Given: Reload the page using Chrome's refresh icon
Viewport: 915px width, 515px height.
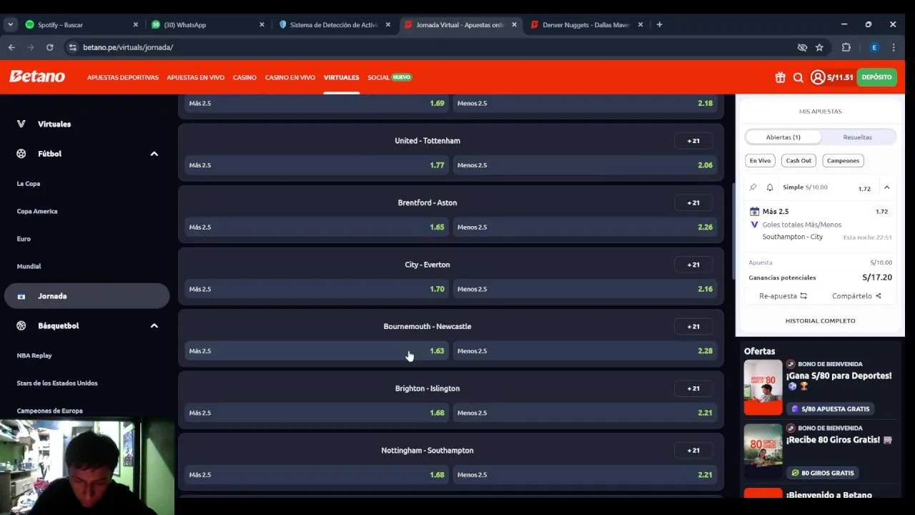Looking at the screenshot, I should click(49, 47).
